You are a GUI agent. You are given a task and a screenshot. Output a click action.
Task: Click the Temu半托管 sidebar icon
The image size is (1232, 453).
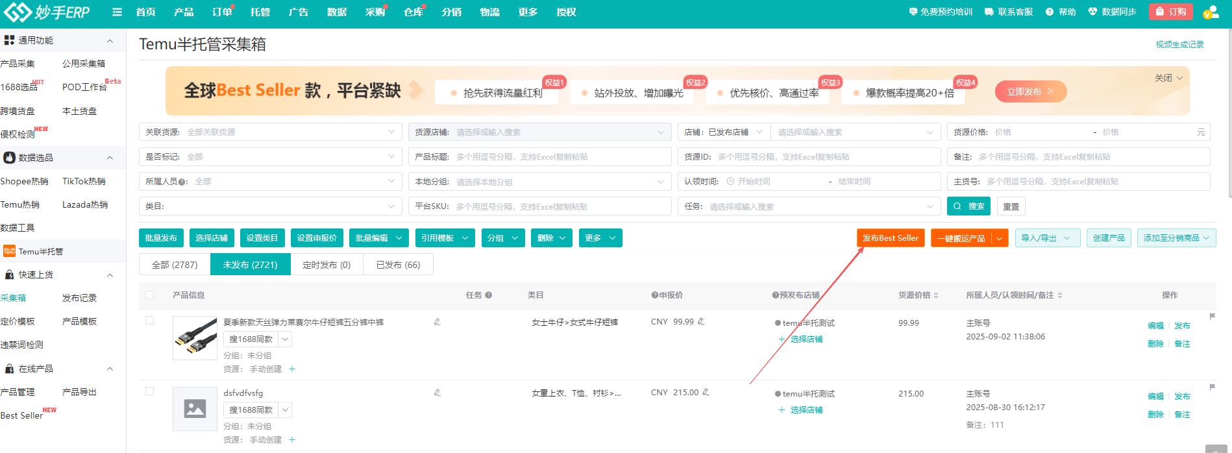coord(9,251)
